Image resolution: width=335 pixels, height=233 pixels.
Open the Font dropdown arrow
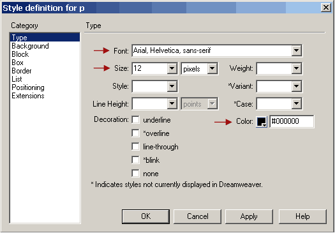tap(296, 50)
